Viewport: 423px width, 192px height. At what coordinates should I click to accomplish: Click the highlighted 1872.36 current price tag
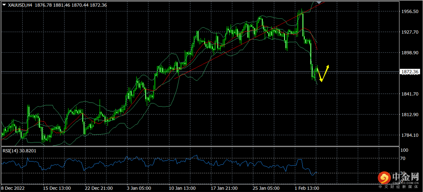point(409,72)
